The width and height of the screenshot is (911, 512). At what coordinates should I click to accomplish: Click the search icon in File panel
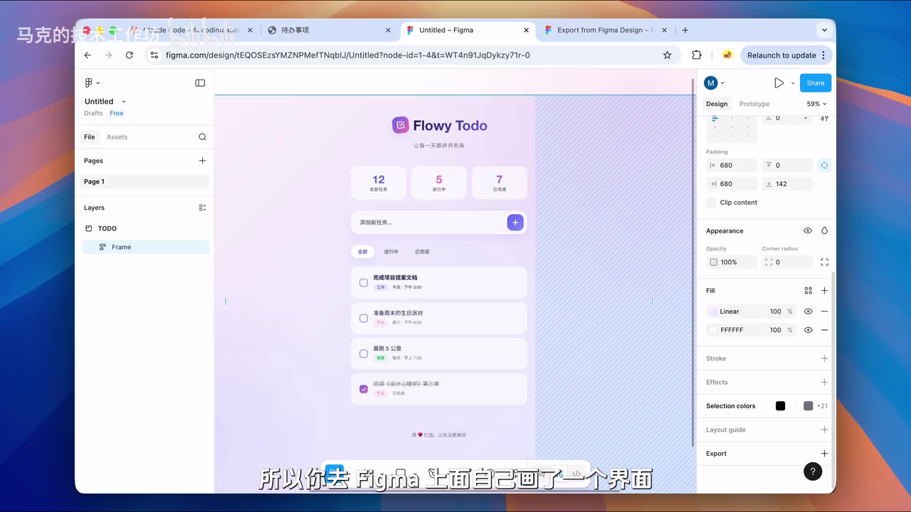[x=202, y=137]
